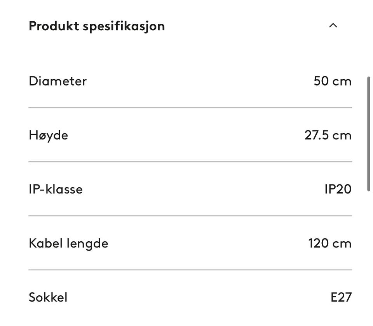Viewport: 373px width, 326px height.
Task: Click the vertical scrollbar thumb
Action: (369, 134)
